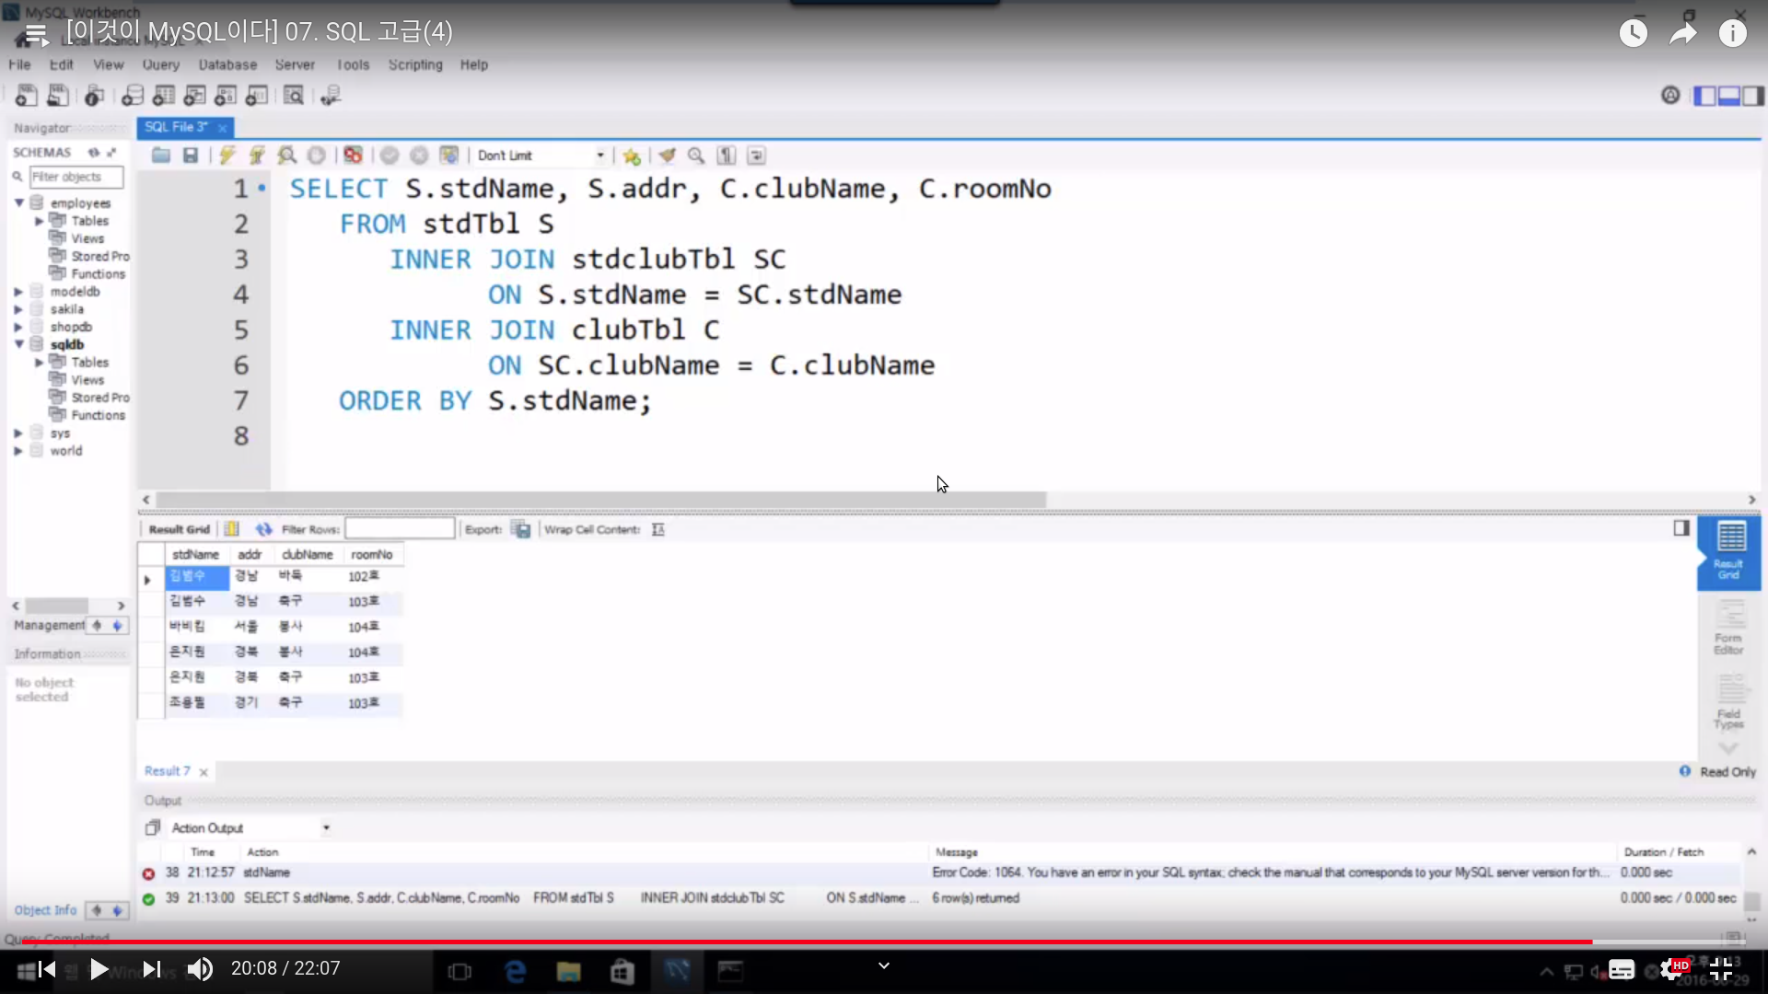
Task: Toggle continue-on-error script execution
Action: point(354,156)
